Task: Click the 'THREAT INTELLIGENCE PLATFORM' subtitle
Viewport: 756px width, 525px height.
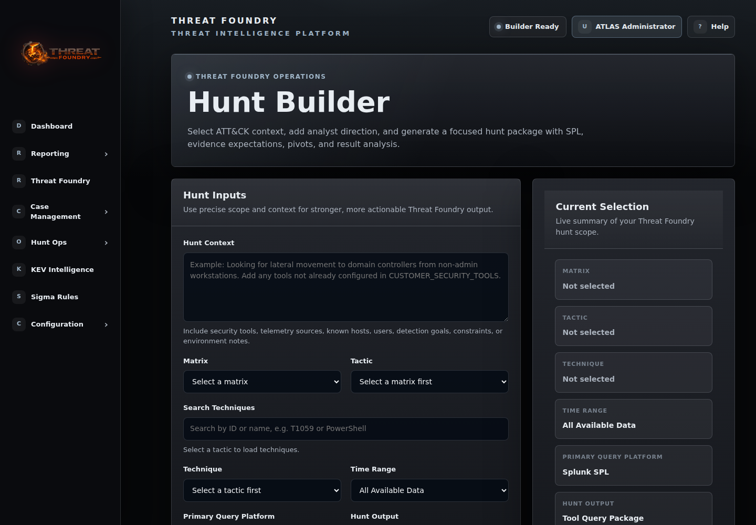Action: pos(260,34)
